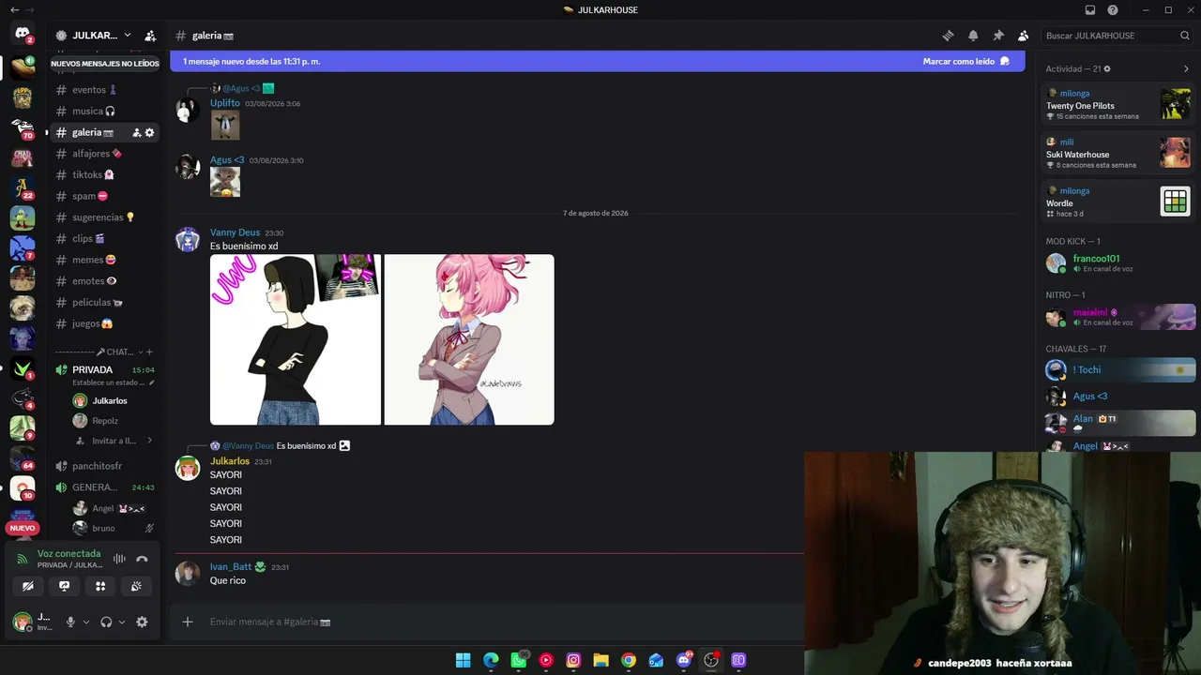This screenshot has height=675, width=1201.
Task: Open the sugerencias channel
Action: pos(103,217)
